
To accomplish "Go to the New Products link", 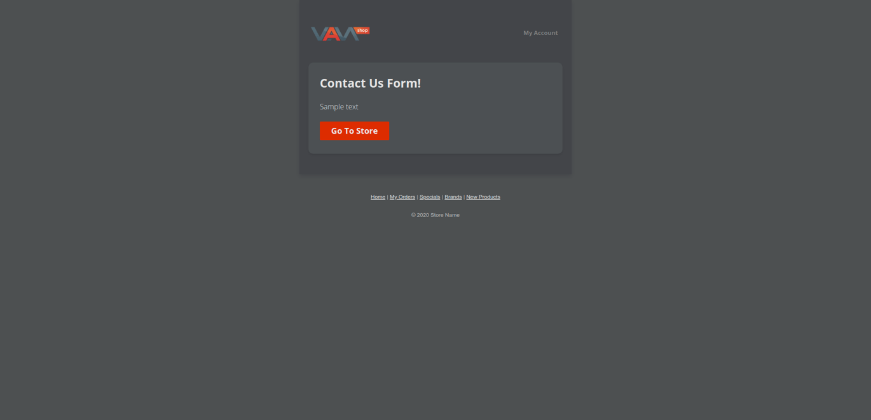I will 483,197.
